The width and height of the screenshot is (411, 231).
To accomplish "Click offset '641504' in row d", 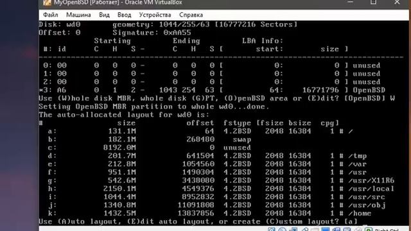I will 200,156.
